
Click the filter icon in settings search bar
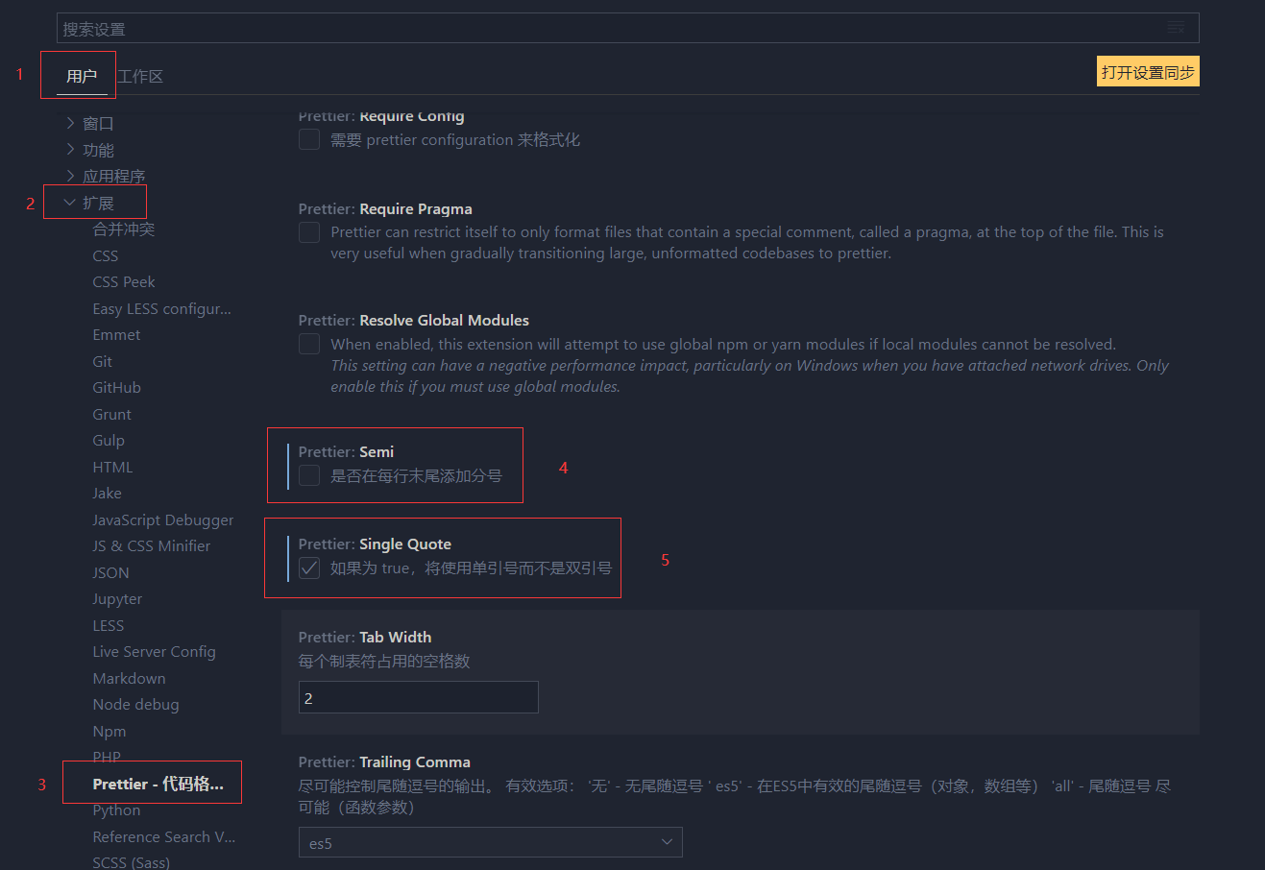click(1176, 27)
